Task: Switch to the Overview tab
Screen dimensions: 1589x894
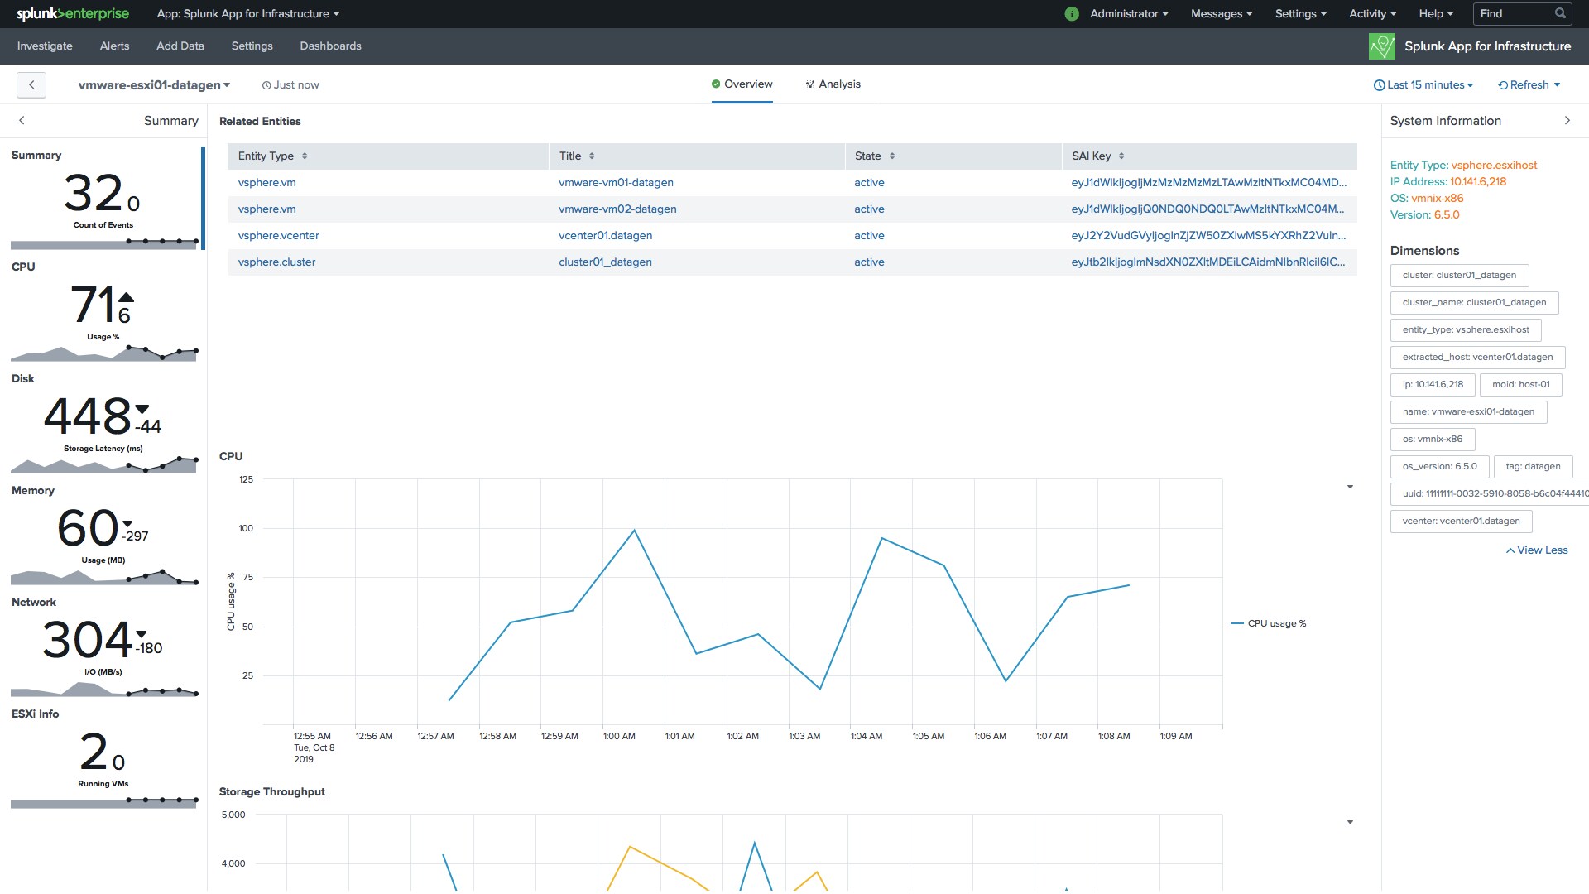Action: click(x=742, y=84)
